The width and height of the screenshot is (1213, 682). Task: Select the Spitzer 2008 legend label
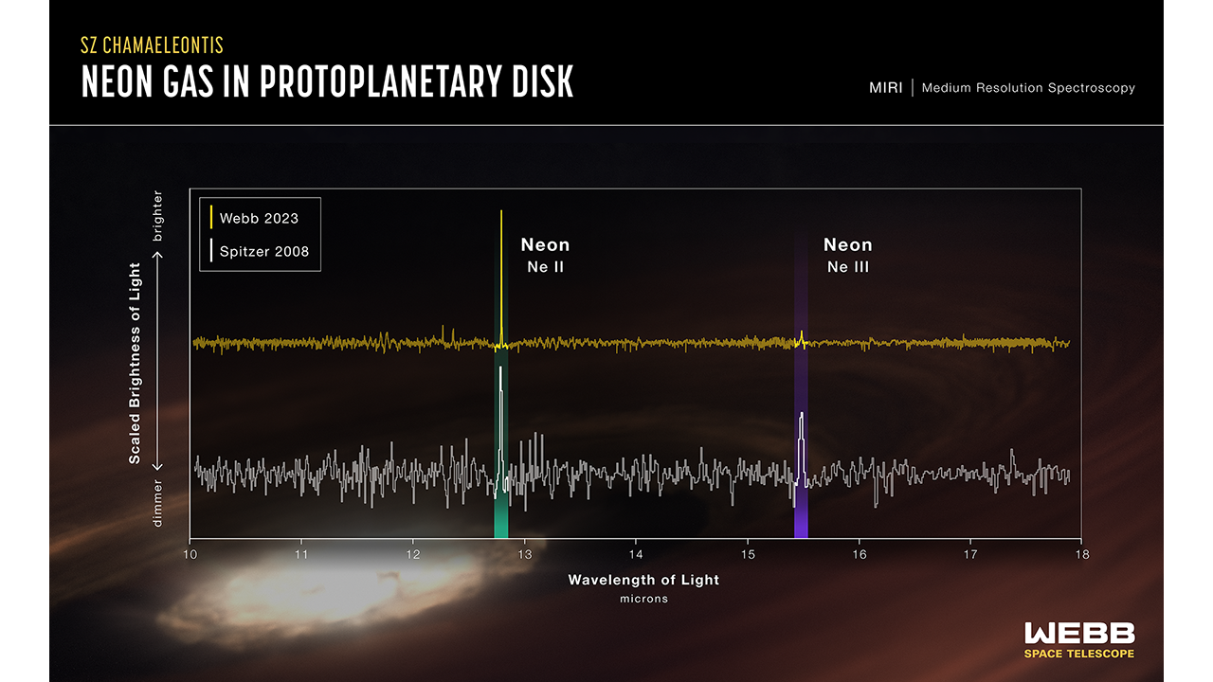click(x=264, y=251)
